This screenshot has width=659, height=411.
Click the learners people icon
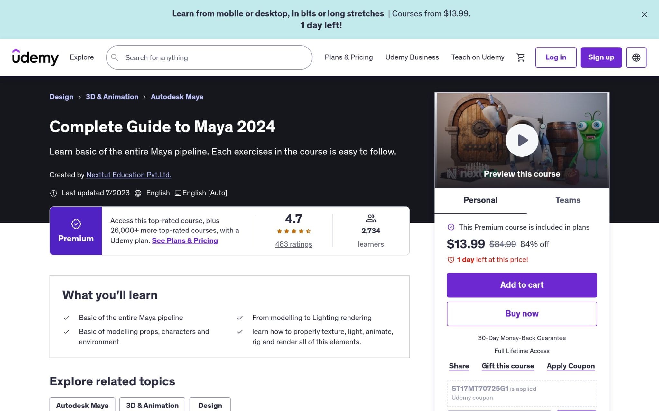371,219
